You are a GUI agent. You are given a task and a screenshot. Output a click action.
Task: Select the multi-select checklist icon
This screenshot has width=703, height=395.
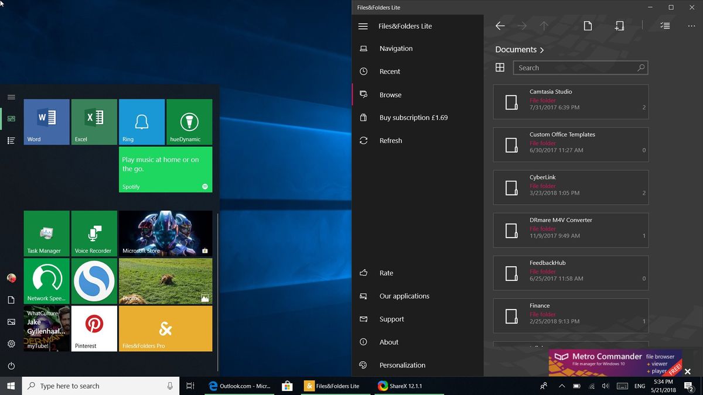coord(665,26)
